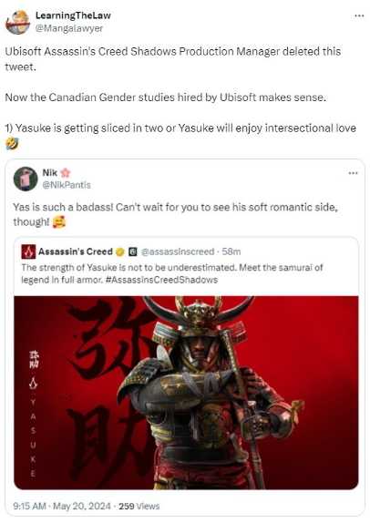Click the 9:15 AM May 20, 2024 timestamp

click(62, 507)
